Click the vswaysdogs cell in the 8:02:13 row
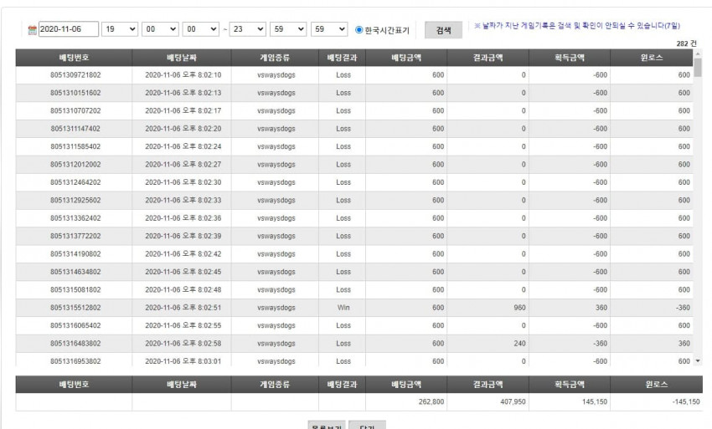The height and width of the screenshot is (429, 712). [276, 93]
